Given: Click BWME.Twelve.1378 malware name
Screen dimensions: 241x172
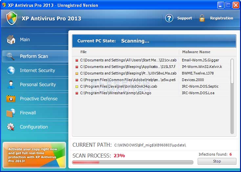Looking at the screenshot, I should pos(198,73).
